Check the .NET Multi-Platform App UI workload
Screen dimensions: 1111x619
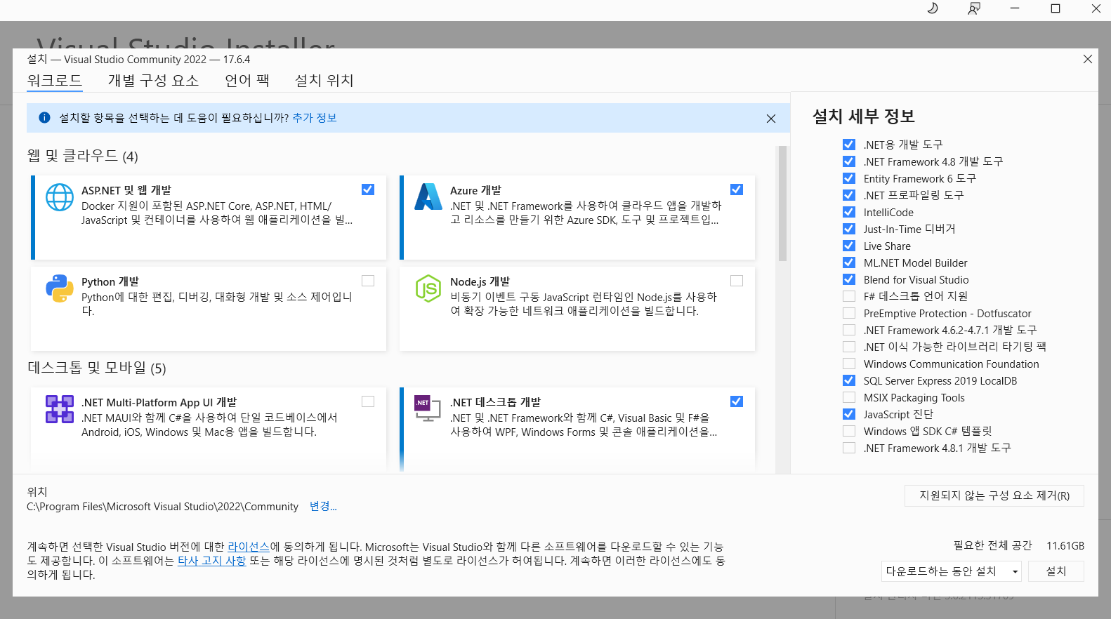(368, 401)
